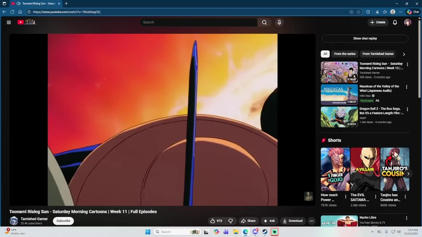
Task: Open a new browser tab
Action: [x=66, y=3]
